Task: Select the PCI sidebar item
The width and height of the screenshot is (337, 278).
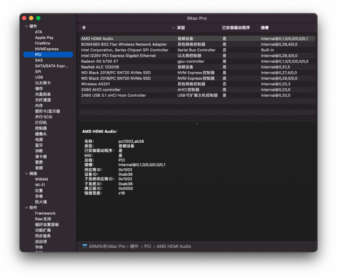Action: pyautogui.click(x=48, y=54)
